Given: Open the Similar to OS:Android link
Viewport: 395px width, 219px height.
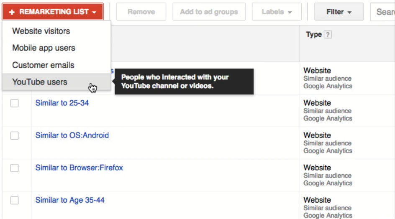Looking at the screenshot, I should 72,135.
